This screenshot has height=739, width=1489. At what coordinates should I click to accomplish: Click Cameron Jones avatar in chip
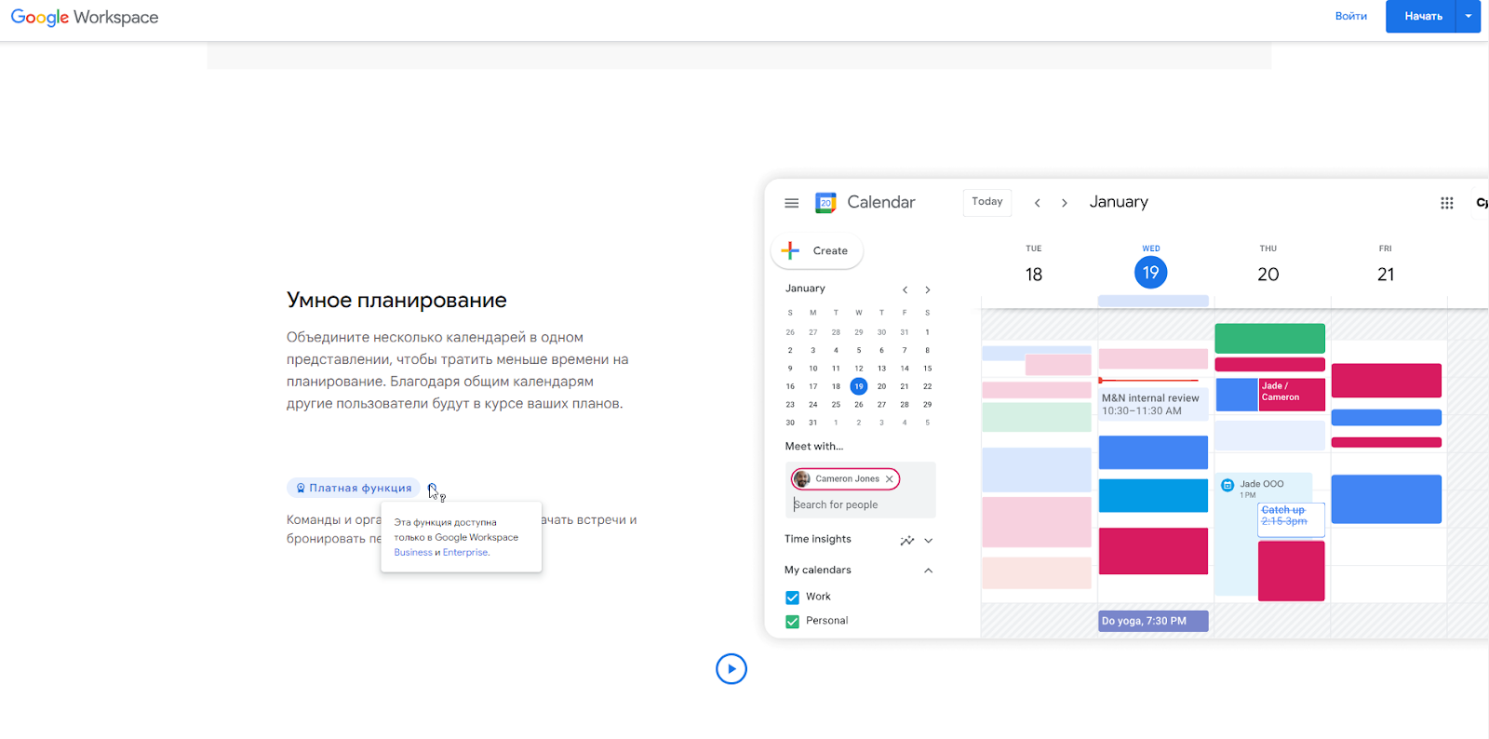(802, 479)
